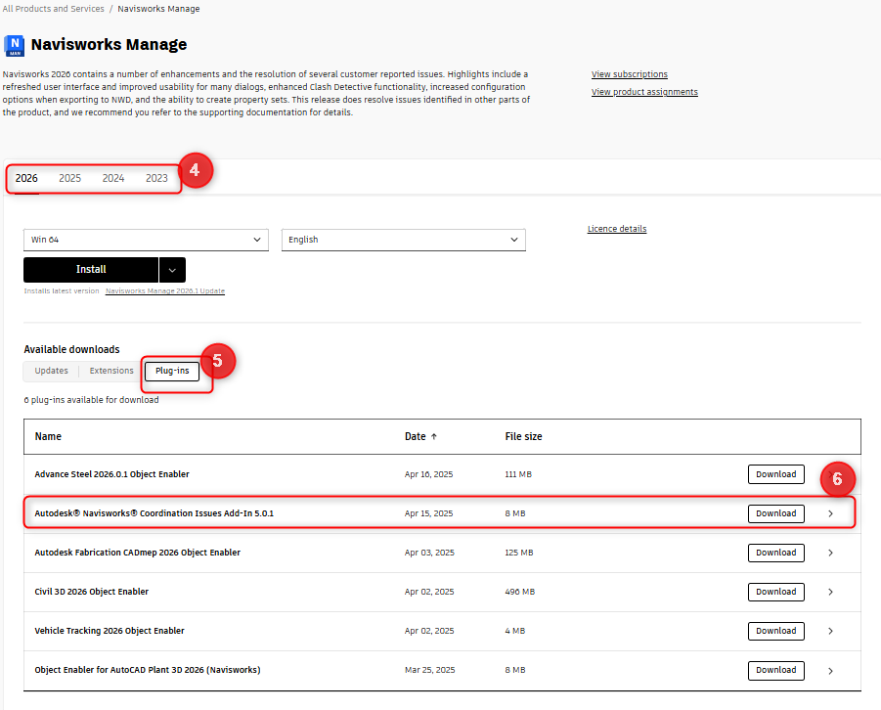The image size is (881, 710).
Task: Select the Updates tab
Action: (x=50, y=371)
